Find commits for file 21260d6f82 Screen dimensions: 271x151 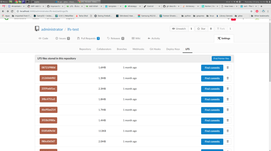pos(212,78)
